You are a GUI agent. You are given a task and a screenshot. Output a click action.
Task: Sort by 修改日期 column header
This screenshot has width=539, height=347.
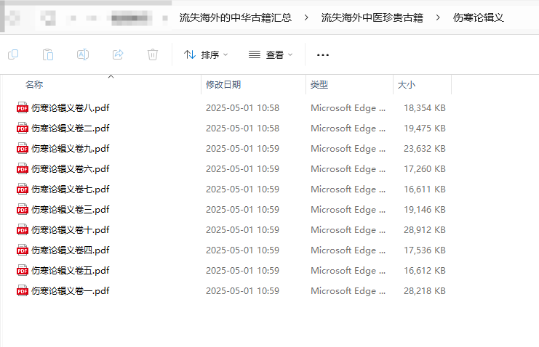(223, 85)
